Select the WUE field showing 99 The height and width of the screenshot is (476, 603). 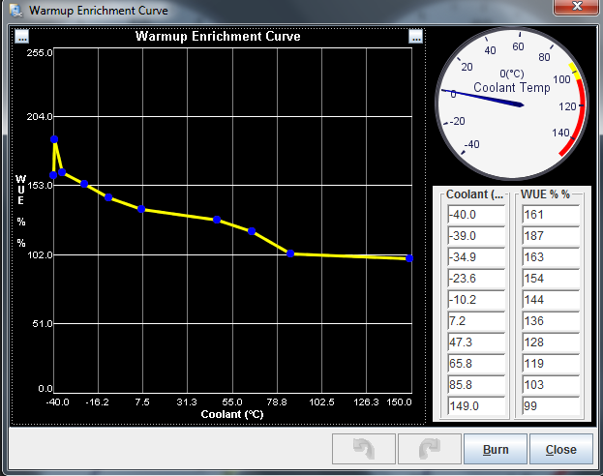pyautogui.click(x=551, y=406)
